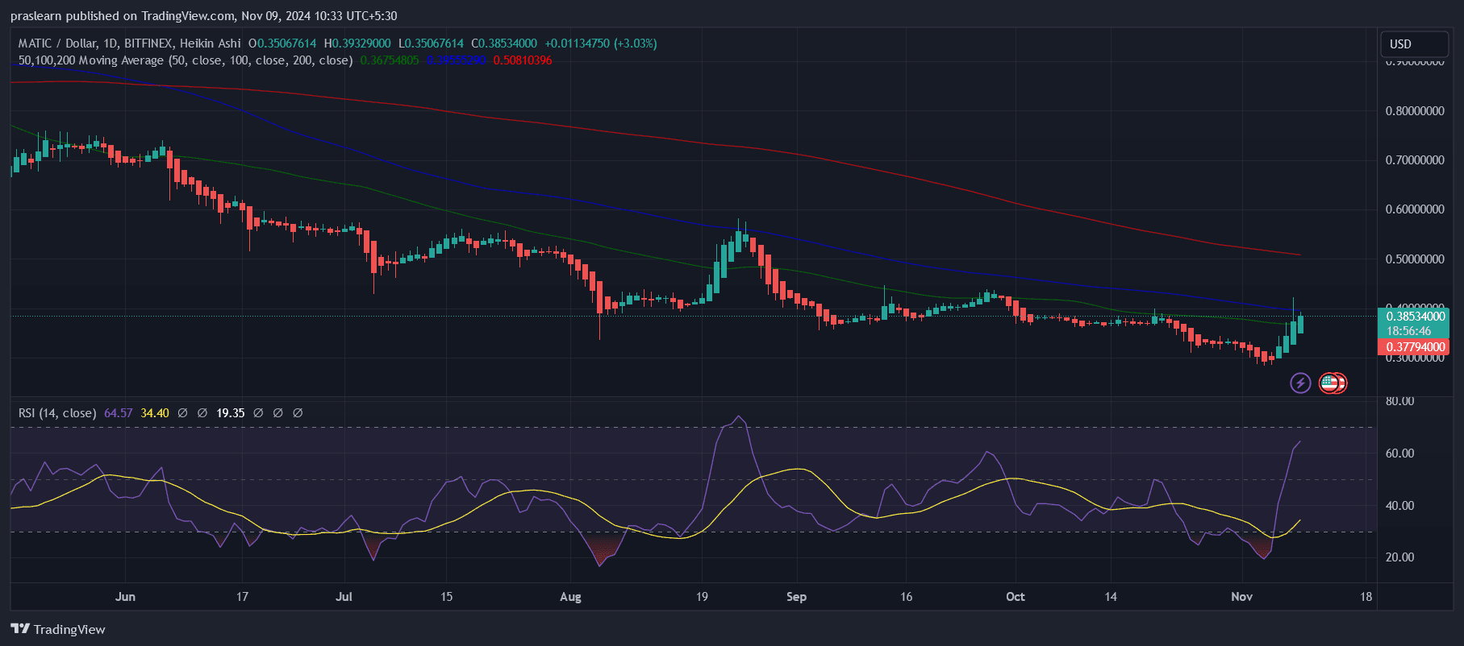Select the latest green Heikin Ashi candle
The height and width of the screenshot is (646, 1464).
click(x=1300, y=322)
